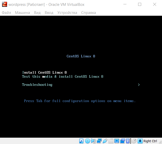Viewport: 162px width, 144px height.
Task: Select Test this media & install entry
Action: 63,76
